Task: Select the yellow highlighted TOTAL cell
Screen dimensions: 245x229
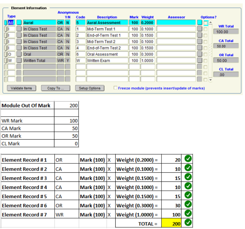Action: click(172, 224)
